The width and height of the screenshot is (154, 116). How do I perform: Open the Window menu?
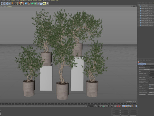(x=53, y=1)
